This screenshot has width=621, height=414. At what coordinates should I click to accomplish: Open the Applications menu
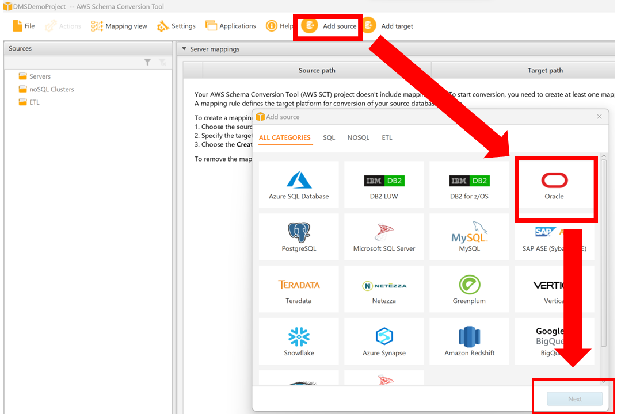click(x=230, y=26)
